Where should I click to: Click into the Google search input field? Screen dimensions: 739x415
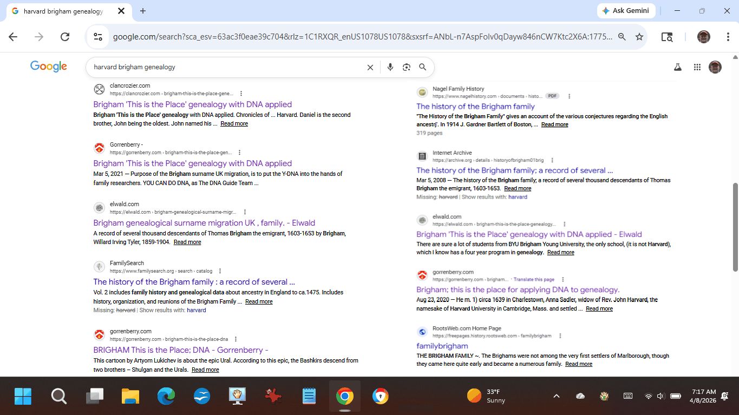coord(227,67)
